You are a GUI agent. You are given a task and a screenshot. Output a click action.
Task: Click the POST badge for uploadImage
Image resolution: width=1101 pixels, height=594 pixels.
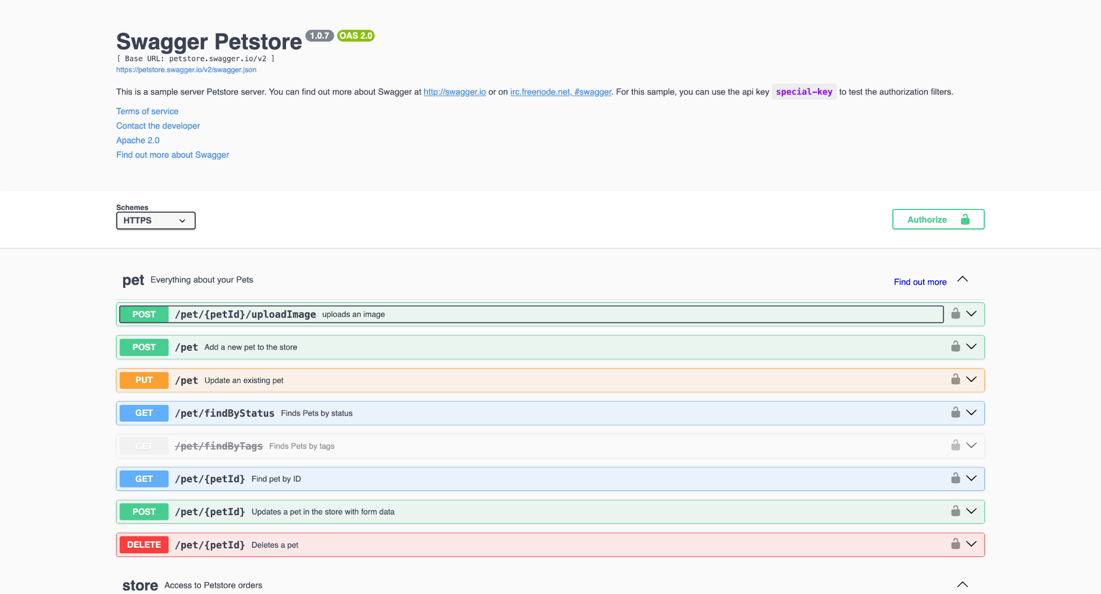click(x=144, y=314)
